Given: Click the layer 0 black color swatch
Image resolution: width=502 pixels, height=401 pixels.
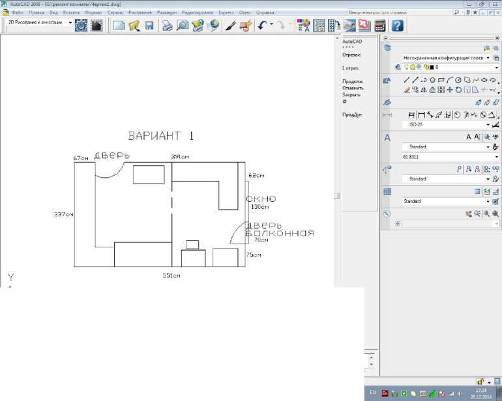Looking at the screenshot, I should point(431,67).
